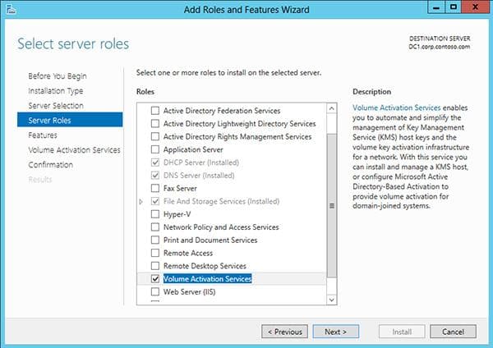Enable the Application Server role checkbox
493x348 pixels.
pyautogui.click(x=155, y=149)
